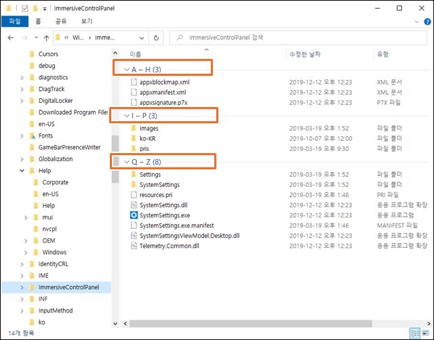Select ImmersiveControlPanel in the folder tree
The height and width of the screenshot is (340, 434).
(x=68, y=287)
